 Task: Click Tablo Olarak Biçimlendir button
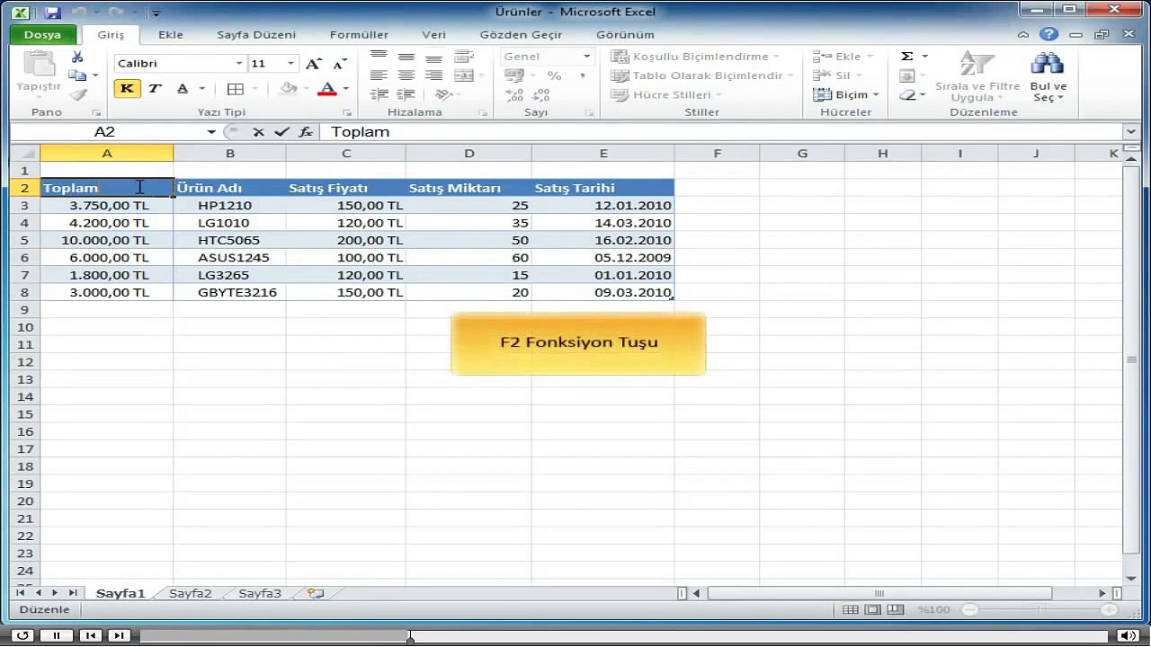tap(702, 75)
